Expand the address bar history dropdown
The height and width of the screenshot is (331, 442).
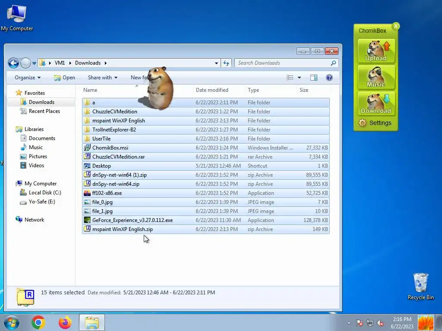[x=216, y=63]
